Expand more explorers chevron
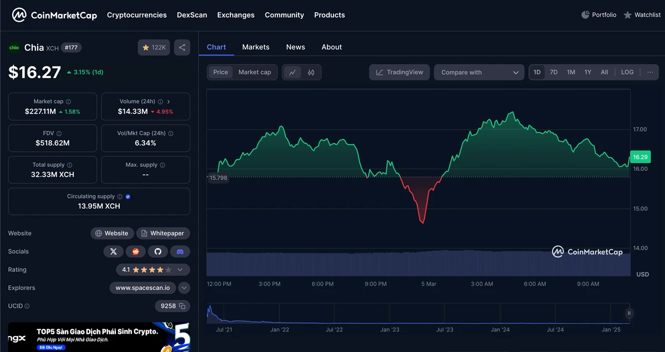Image resolution: width=665 pixels, height=352 pixels. pos(185,288)
